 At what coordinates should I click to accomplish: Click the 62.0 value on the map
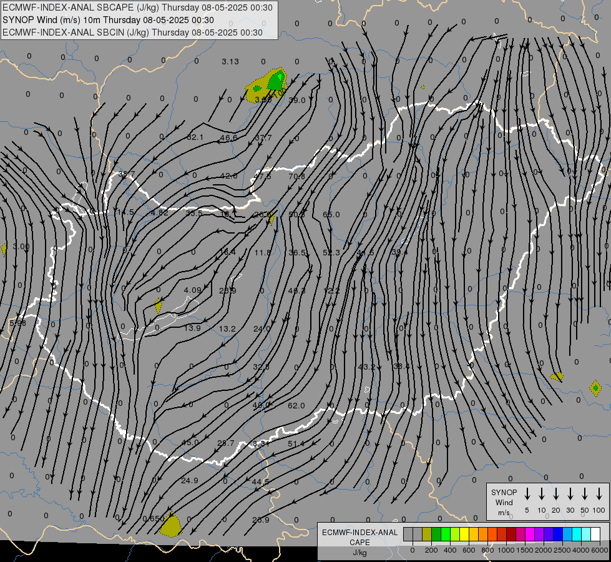pyautogui.click(x=296, y=406)
